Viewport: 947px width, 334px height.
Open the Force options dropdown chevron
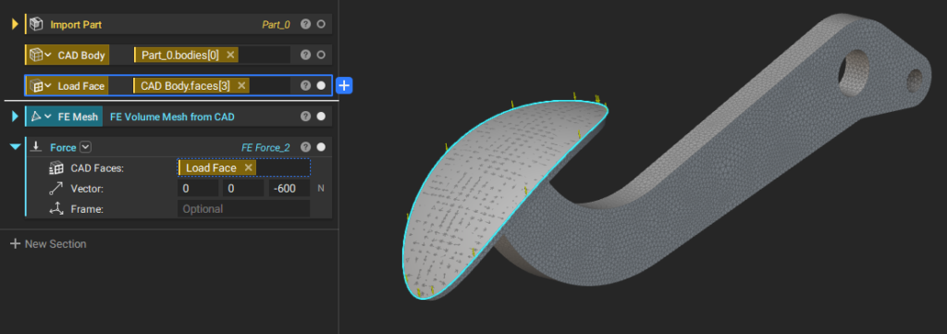tap(85, 147)
